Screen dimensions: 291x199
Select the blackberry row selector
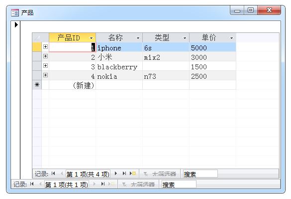37,66
